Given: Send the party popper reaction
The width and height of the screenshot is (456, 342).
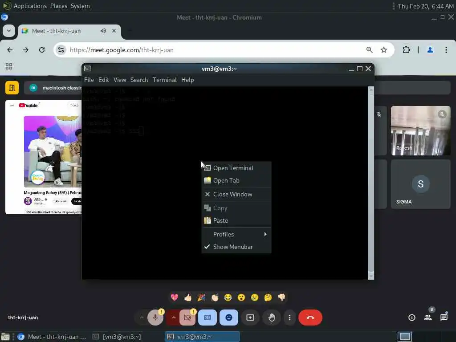Looking at the screenshot, I should 201,297.
